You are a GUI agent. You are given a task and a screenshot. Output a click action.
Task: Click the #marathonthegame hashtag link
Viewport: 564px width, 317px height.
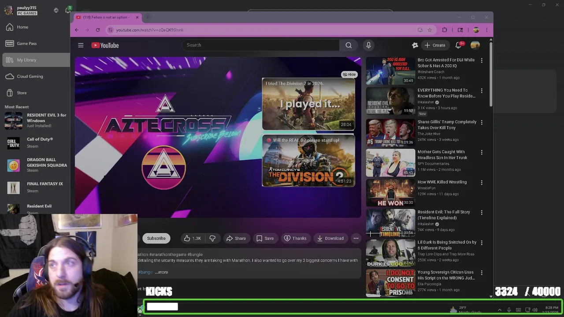coord(167,254)
